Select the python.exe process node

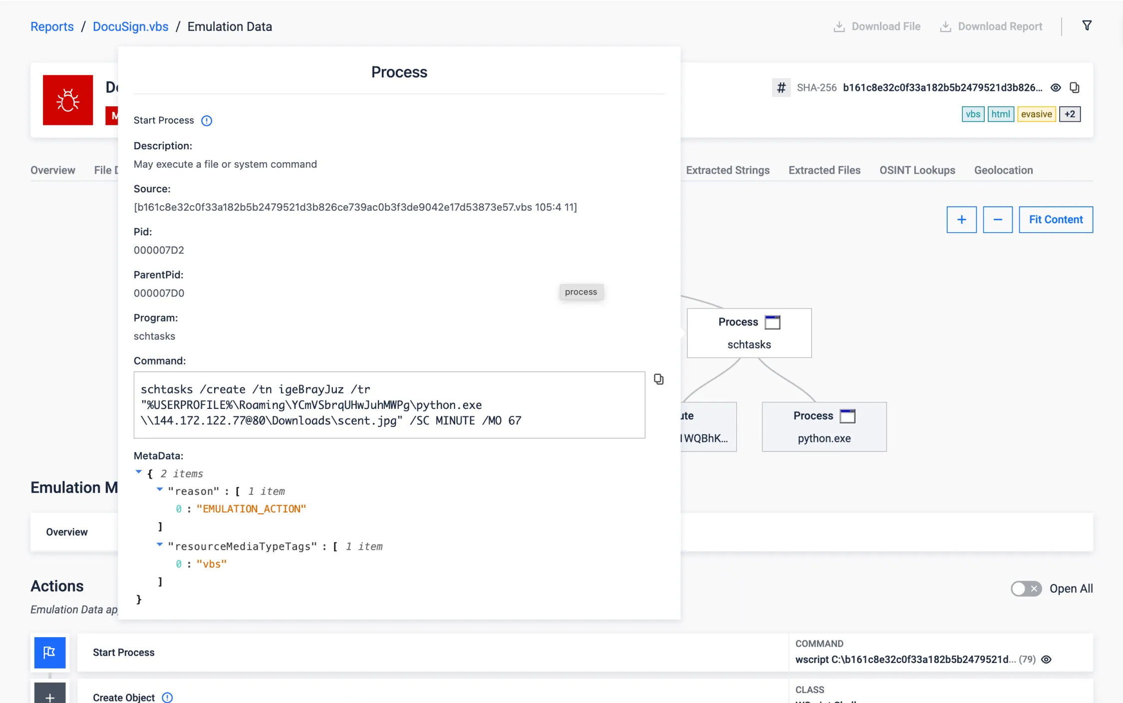coord(824,427)
